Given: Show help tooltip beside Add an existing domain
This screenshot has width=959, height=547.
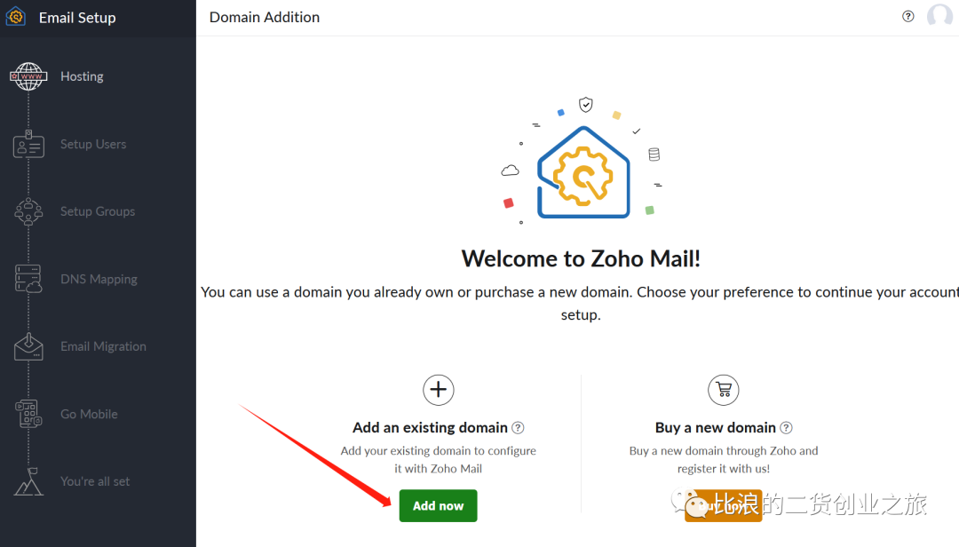Looking at the screenshot, I should pyautogui.click(x=519, y=428).
